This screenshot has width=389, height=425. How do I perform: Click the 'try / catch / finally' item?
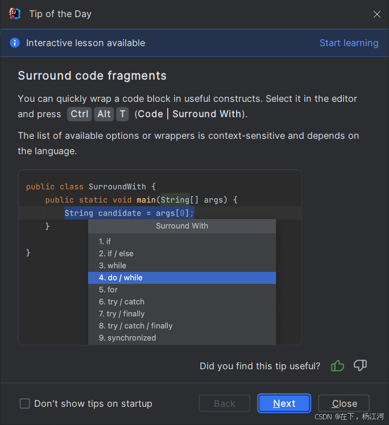point(136,326)
